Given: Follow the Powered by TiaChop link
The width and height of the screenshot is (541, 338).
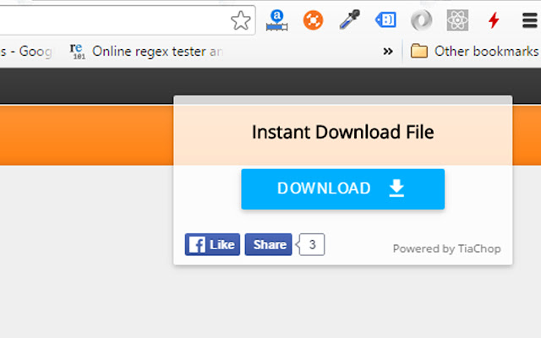Looking at the screenshot, I should pos(447,248).
